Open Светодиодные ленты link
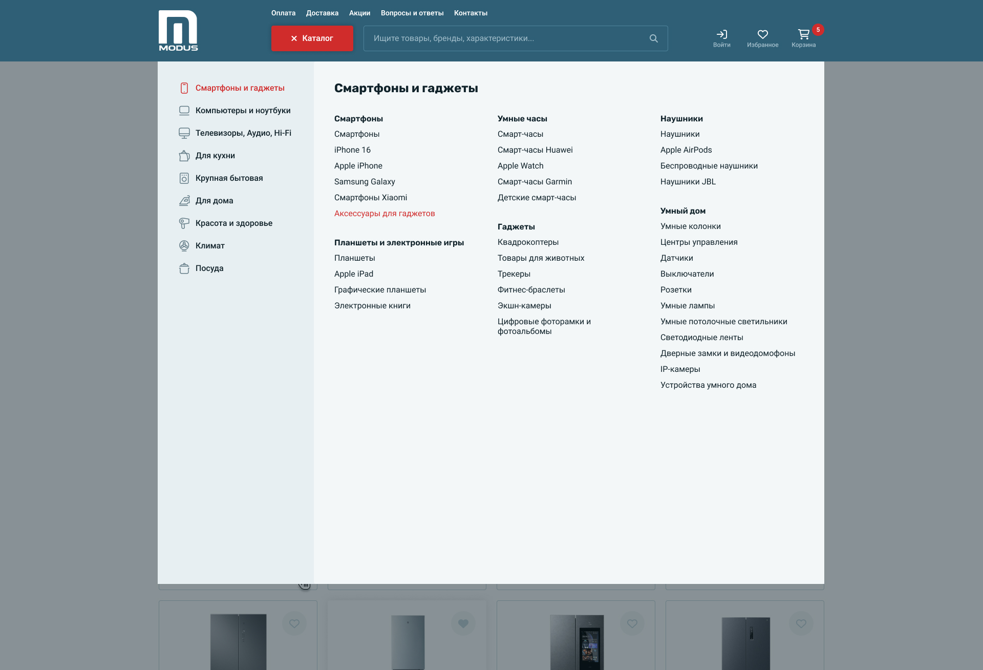 click(702, 338)
